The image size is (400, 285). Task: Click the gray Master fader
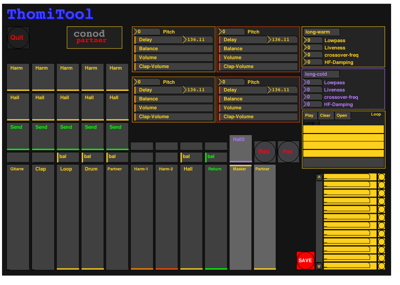(241, 217)
